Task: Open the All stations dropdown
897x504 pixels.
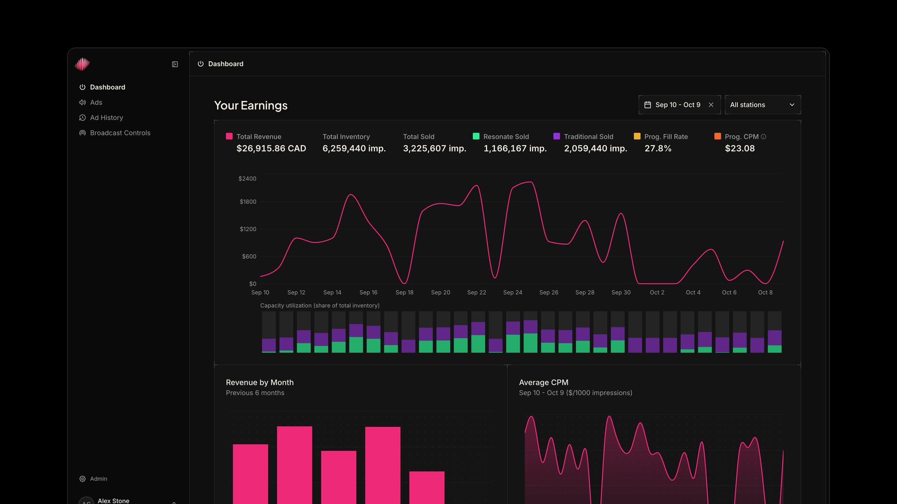Action: [x=762, y=105]
